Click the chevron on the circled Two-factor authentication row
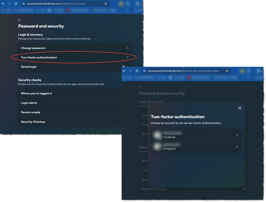The image size is (266, 202). [128, 57]
